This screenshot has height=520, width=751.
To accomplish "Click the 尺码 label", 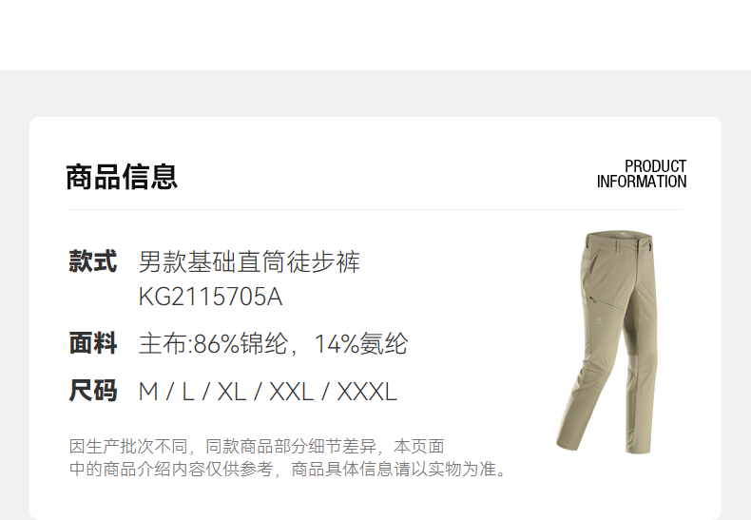I will click(x=93, y=391).
